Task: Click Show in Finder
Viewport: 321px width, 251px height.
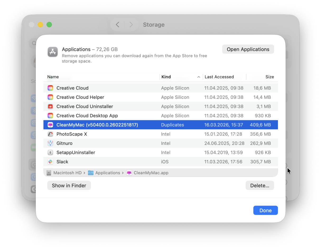Action: point(69,185)
